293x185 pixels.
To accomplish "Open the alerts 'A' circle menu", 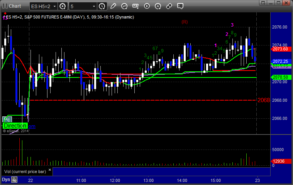I will click(x=158, y=6).
